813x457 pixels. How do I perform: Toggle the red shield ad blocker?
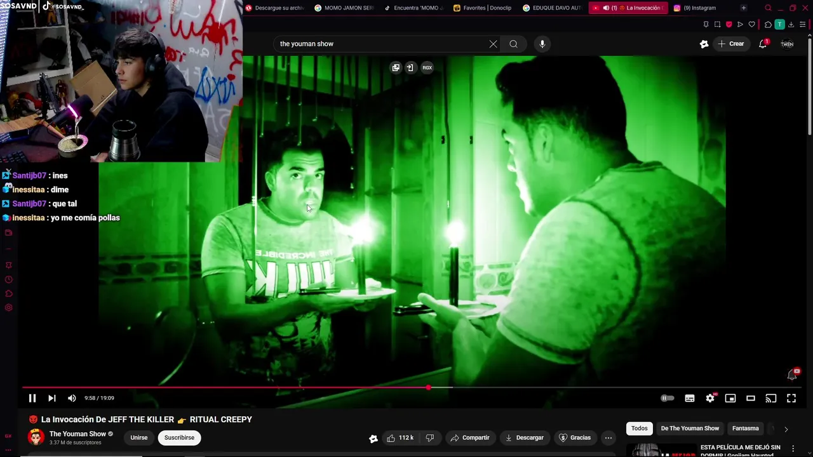[x=729, y=24]
